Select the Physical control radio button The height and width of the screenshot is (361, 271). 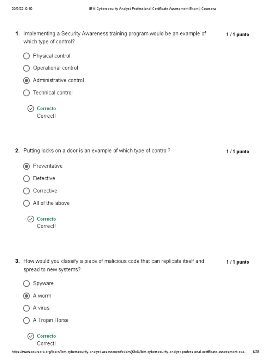click(26, 56)
